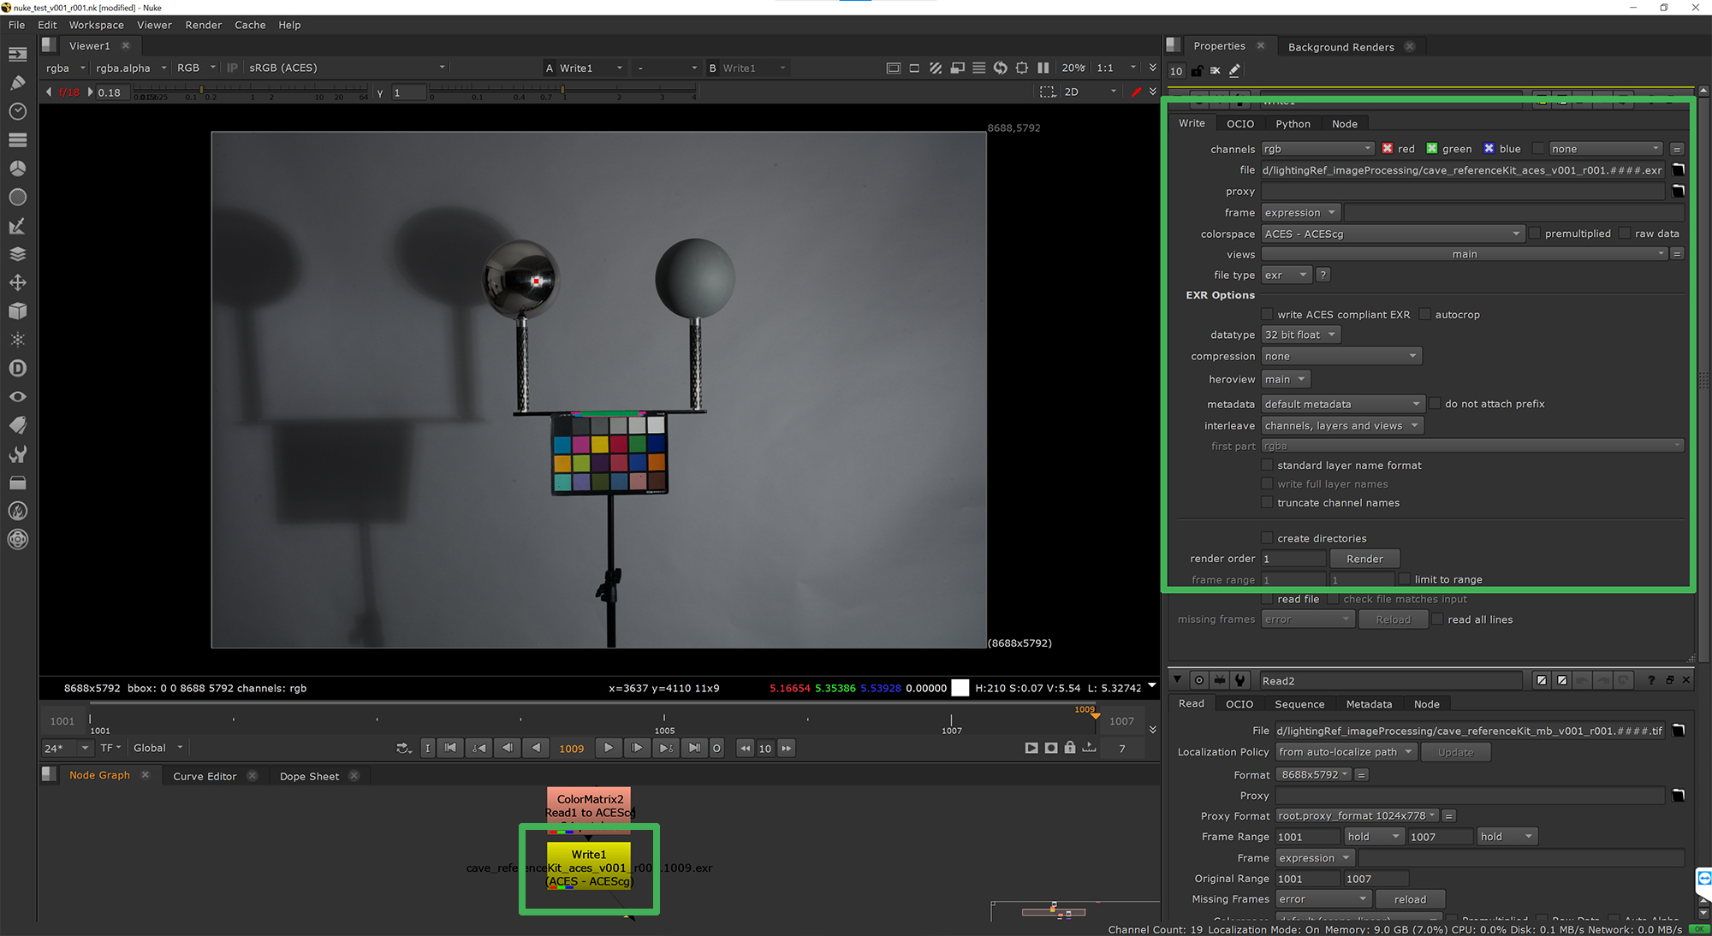Image resolution: width=1712 pixels, height=936 pixels.
Task: Click the file browse folder icon for Write1
Action: pyautogui.click(x=1678, y=170)
